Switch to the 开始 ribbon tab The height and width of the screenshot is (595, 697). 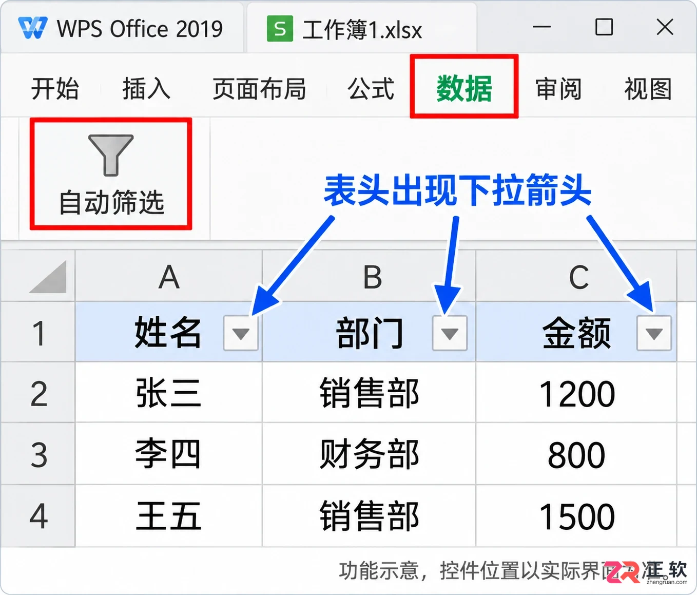(55, 88)
